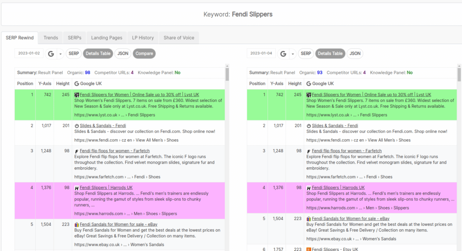Screen dimensions: 462x251
Task: Click the JSON button in left panel
Action: point(123,54)
